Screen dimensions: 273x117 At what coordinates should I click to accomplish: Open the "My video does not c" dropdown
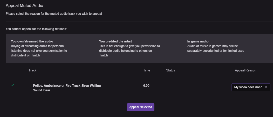[x=248, y=87]
